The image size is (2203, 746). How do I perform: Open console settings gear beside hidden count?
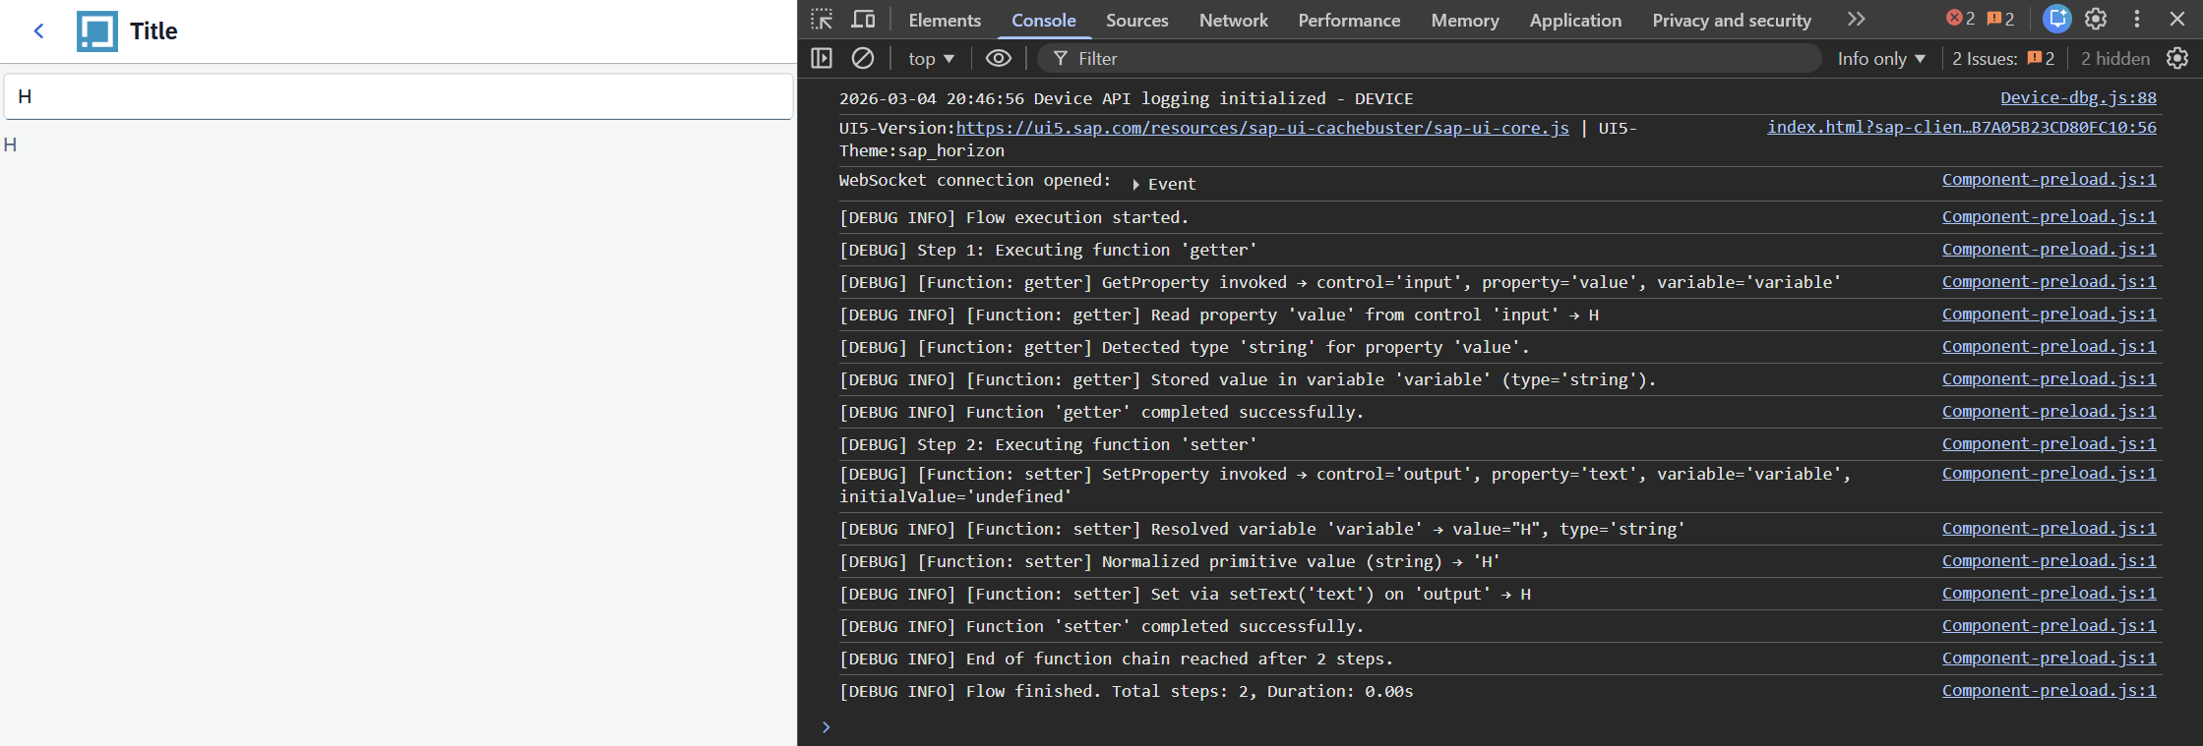coord(2177,59)
